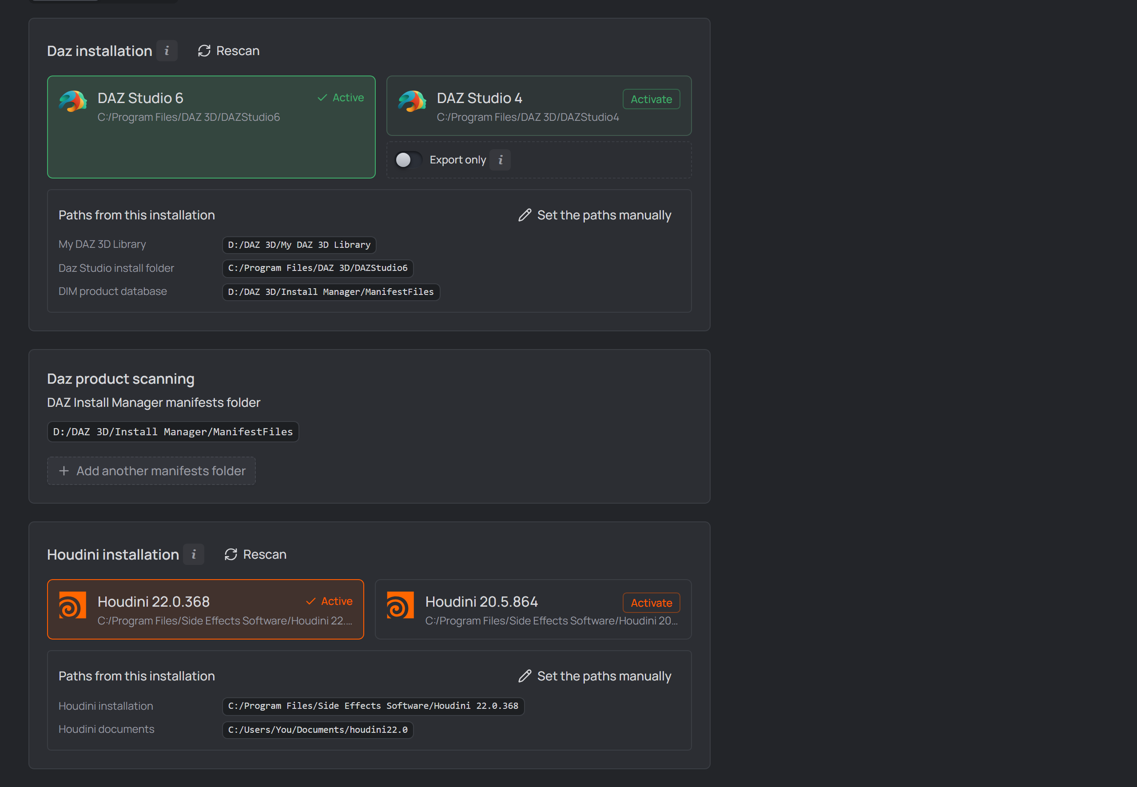Screen dimensions: 1137x787
Task: Click the Daz installation Rescan refresh icon
Action: [x=204, y=51]
